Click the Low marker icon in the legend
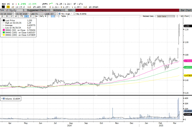Image resolution: width=192 pixels, height=127 pixels. 4,28
